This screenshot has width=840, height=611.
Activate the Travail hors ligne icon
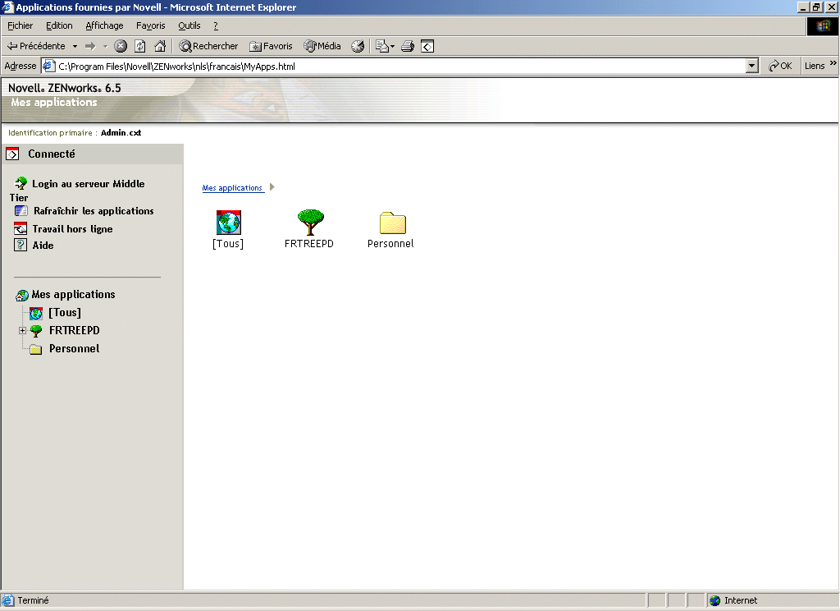(19, 228)
